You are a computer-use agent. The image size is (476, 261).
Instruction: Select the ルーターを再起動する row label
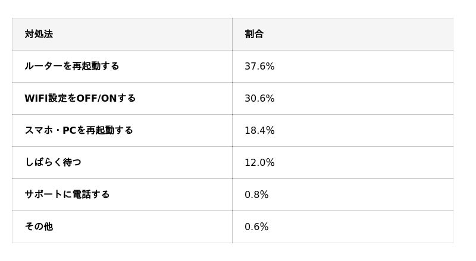[x=71, y=67]
